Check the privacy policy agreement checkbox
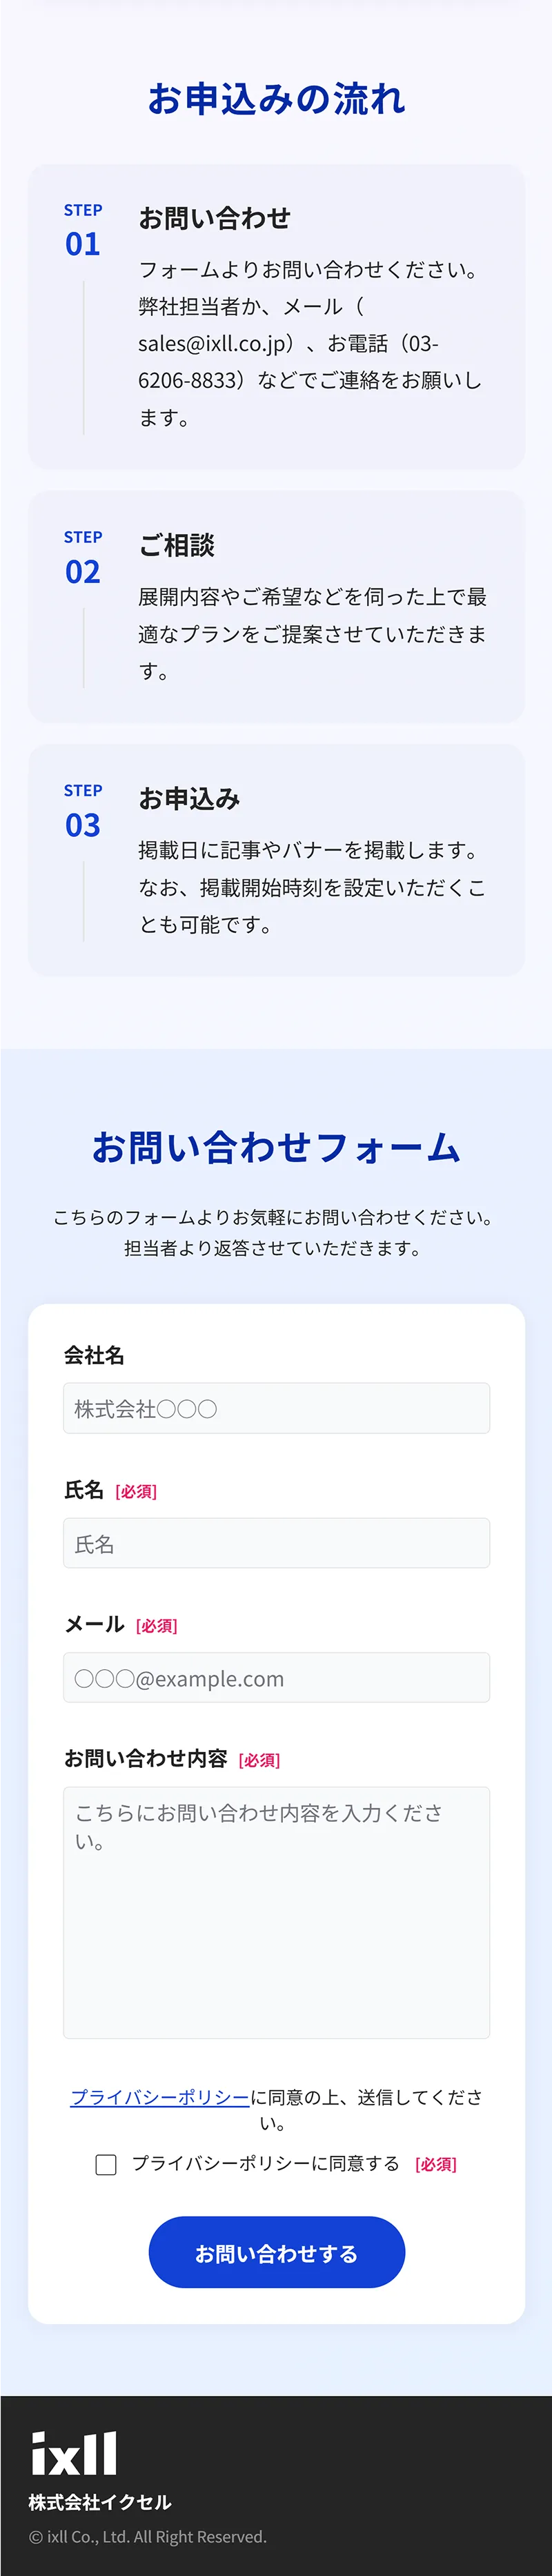 tap(106, 2165)
